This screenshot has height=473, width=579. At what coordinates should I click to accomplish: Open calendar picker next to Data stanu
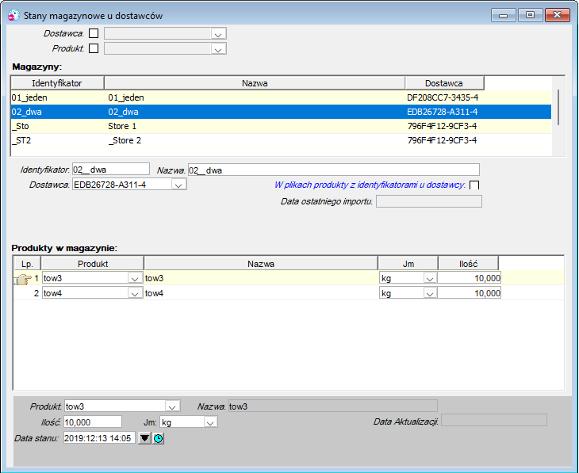tap(144, 438)
